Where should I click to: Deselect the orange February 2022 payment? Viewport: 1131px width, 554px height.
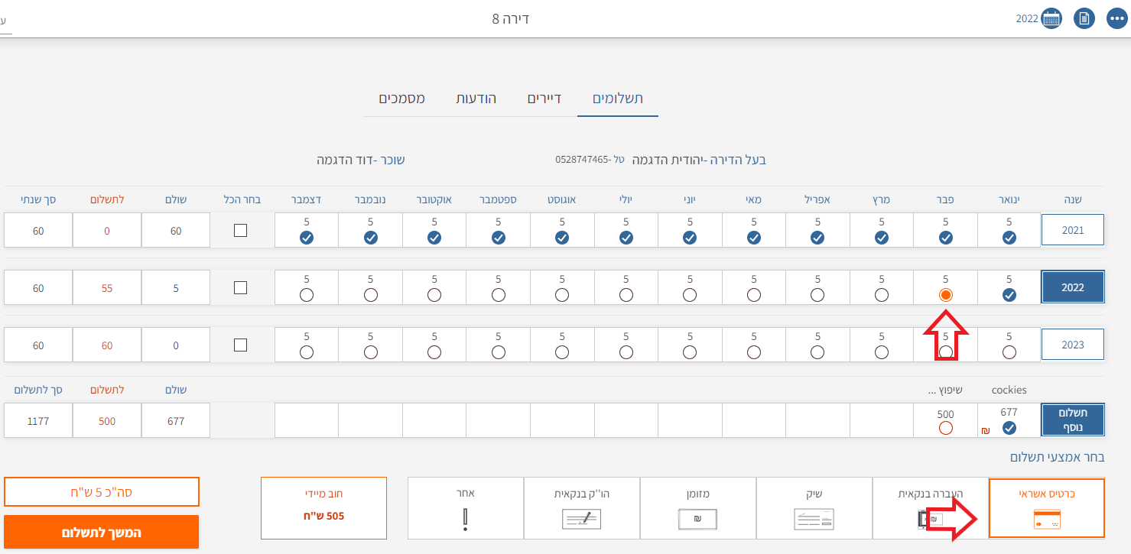945,295
